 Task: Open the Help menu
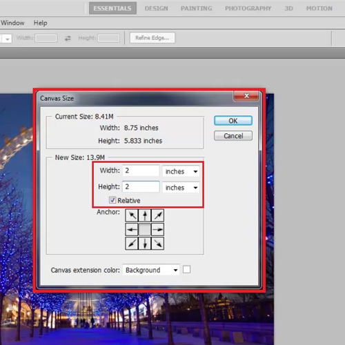tap(41, 23)
